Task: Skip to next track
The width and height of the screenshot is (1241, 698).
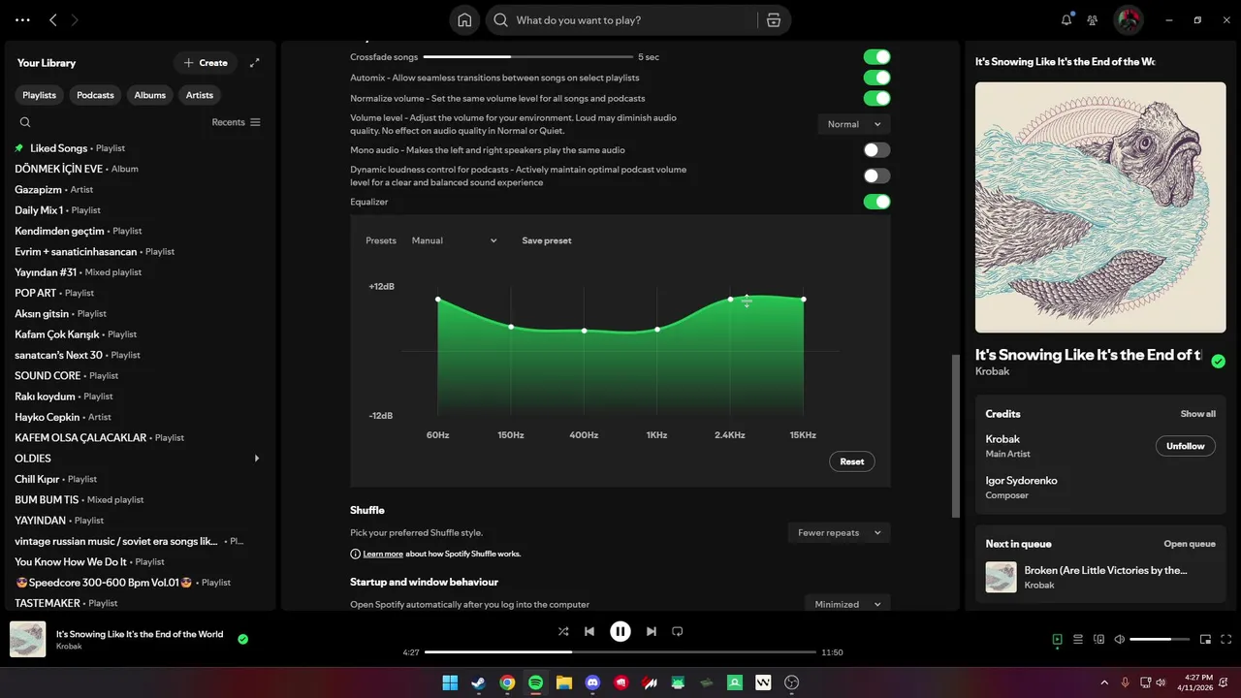Action: (652, 631)
